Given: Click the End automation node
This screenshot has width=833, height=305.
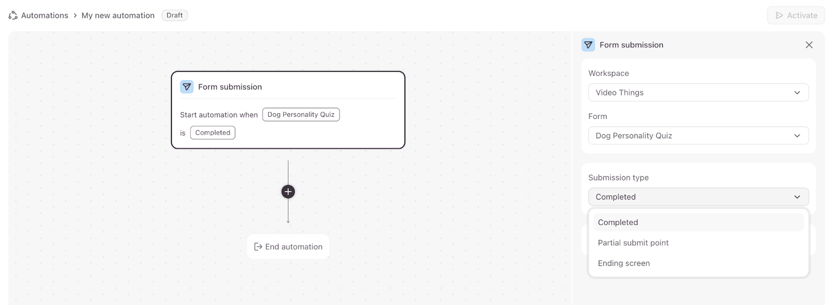Looking at the screenshot, I should click(x=288, y=247).
